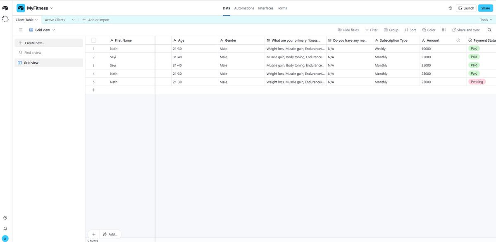The image size is (496, 242).
Task: Switch to the Interfaces tab
Action: pyautogui.click(x=266, y=8)
